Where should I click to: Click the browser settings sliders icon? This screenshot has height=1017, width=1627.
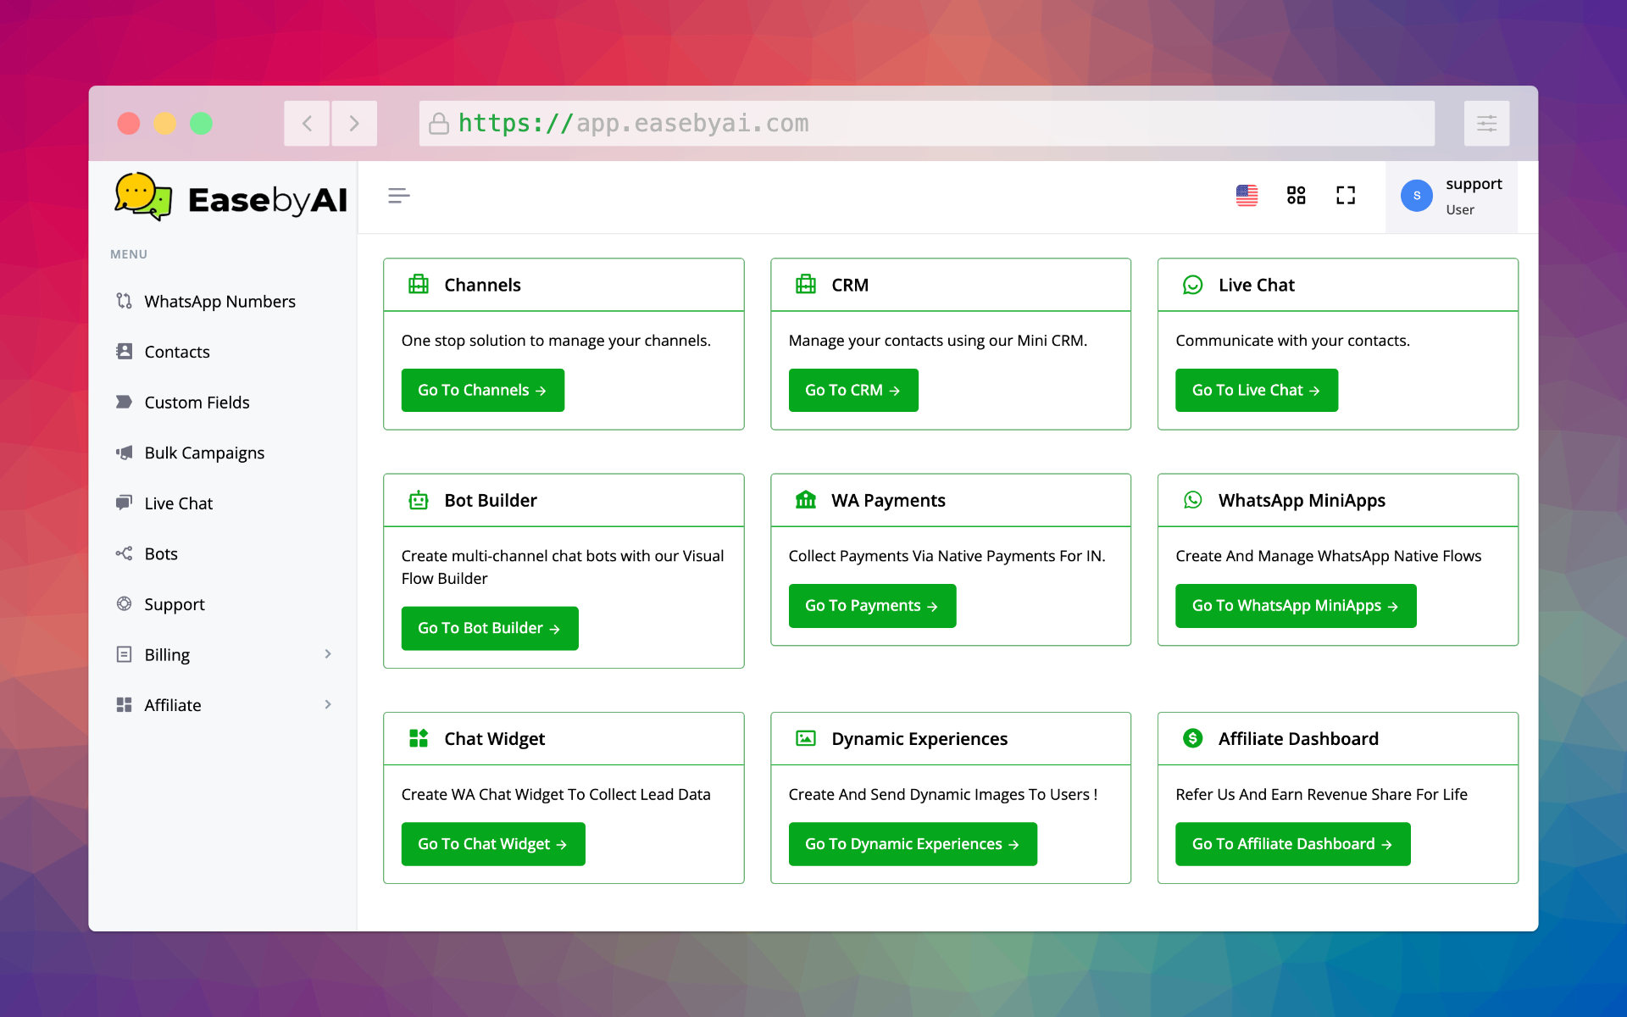click(x=1486, y=124)
